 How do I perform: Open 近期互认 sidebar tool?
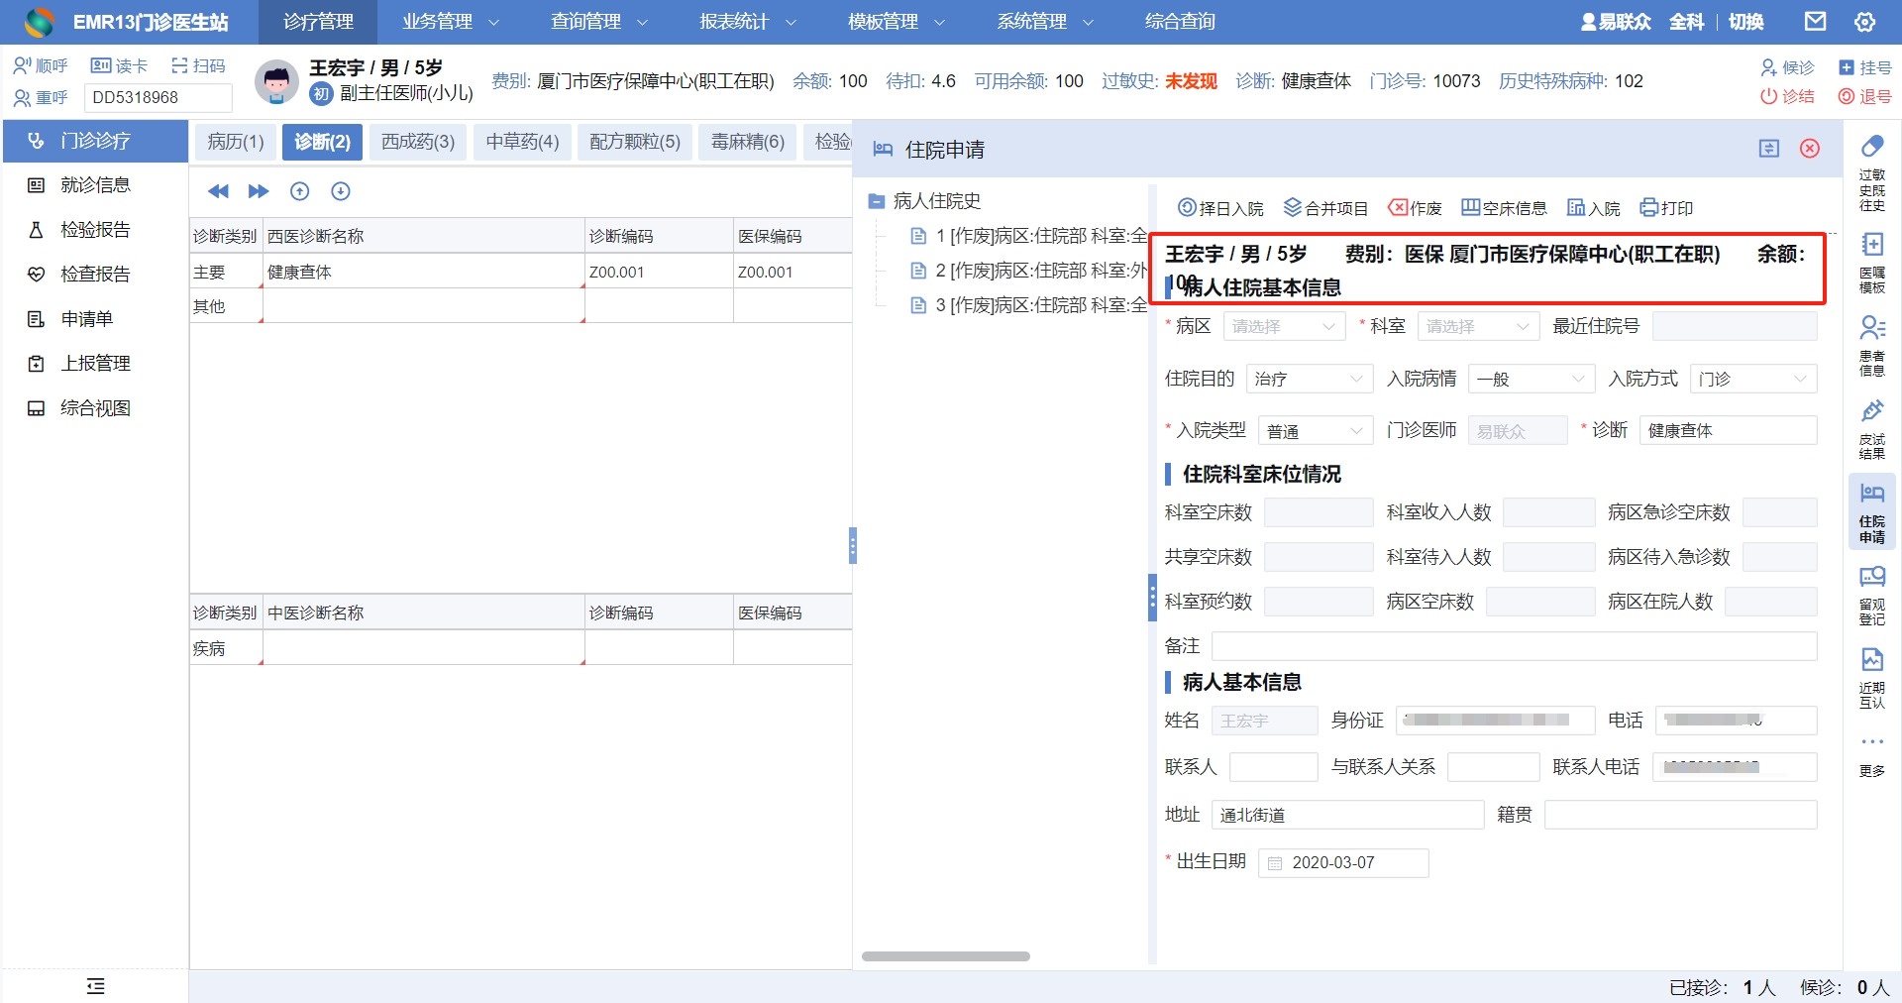[x=1872, y=678]
